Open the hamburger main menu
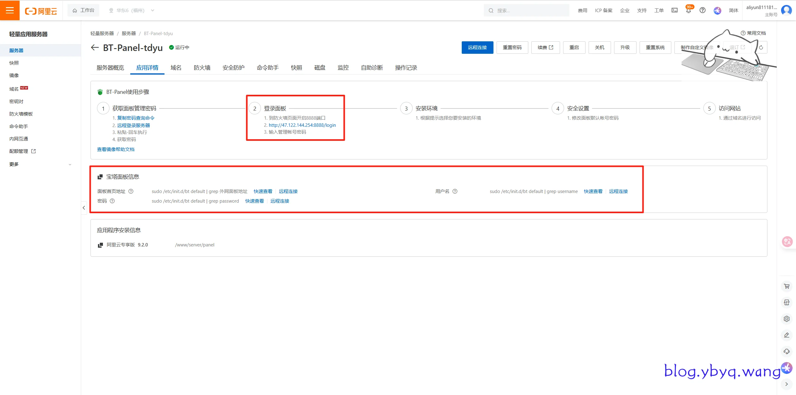The width and height of the screenshot is (796, 395). [x=10, y=10]
